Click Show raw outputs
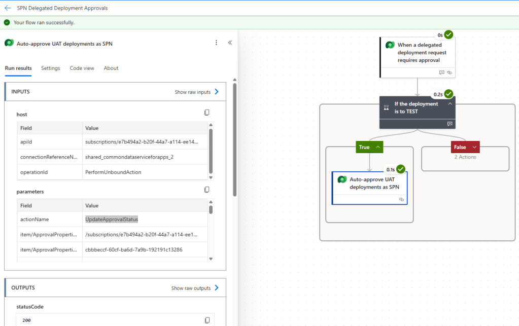 [x=195, y=288]
